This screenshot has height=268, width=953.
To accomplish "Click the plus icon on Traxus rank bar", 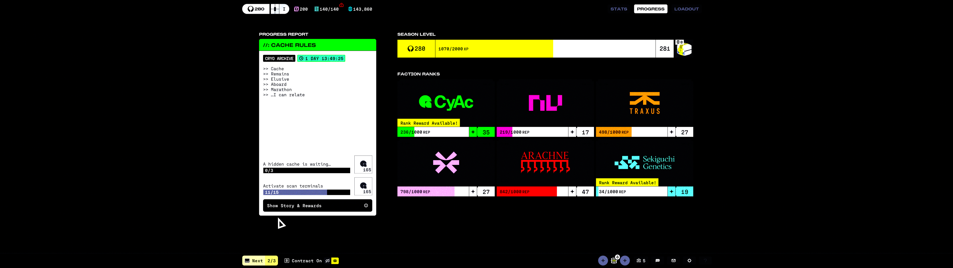I will tap(671, 132).
